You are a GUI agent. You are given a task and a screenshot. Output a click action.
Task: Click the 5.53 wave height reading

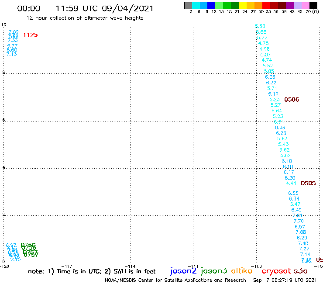point(260,26)
